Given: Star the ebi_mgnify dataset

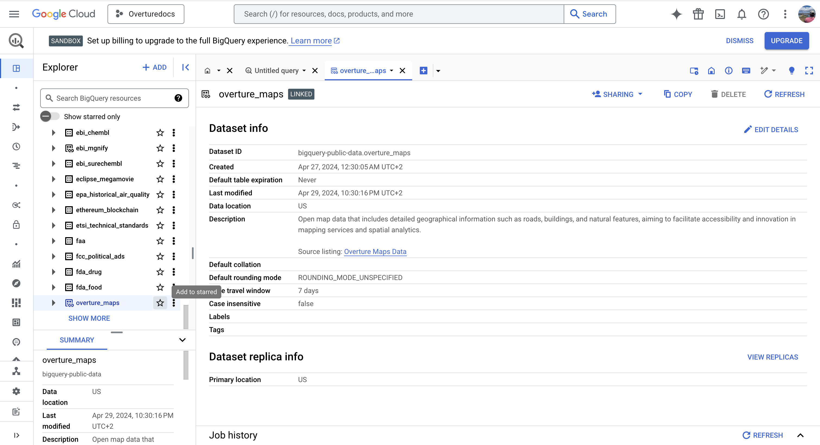Looking at the screenshot, I should pyautogui.click(x=160, y=148).
